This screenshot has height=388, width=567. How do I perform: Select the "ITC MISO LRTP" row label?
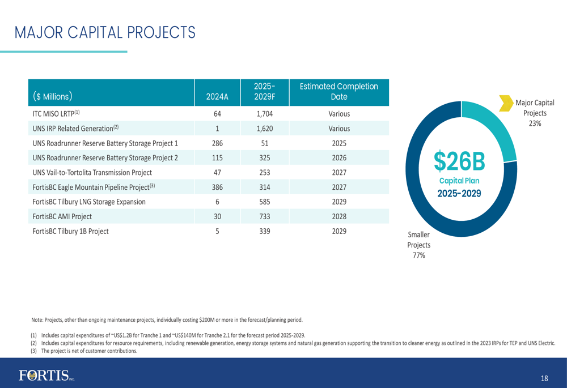click(56, 113)
